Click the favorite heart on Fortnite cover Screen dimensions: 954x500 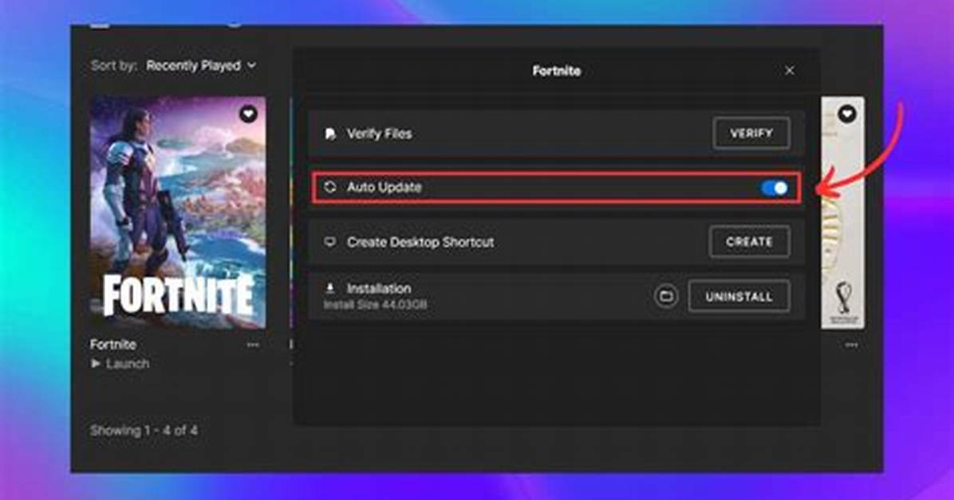click(247, 114)
